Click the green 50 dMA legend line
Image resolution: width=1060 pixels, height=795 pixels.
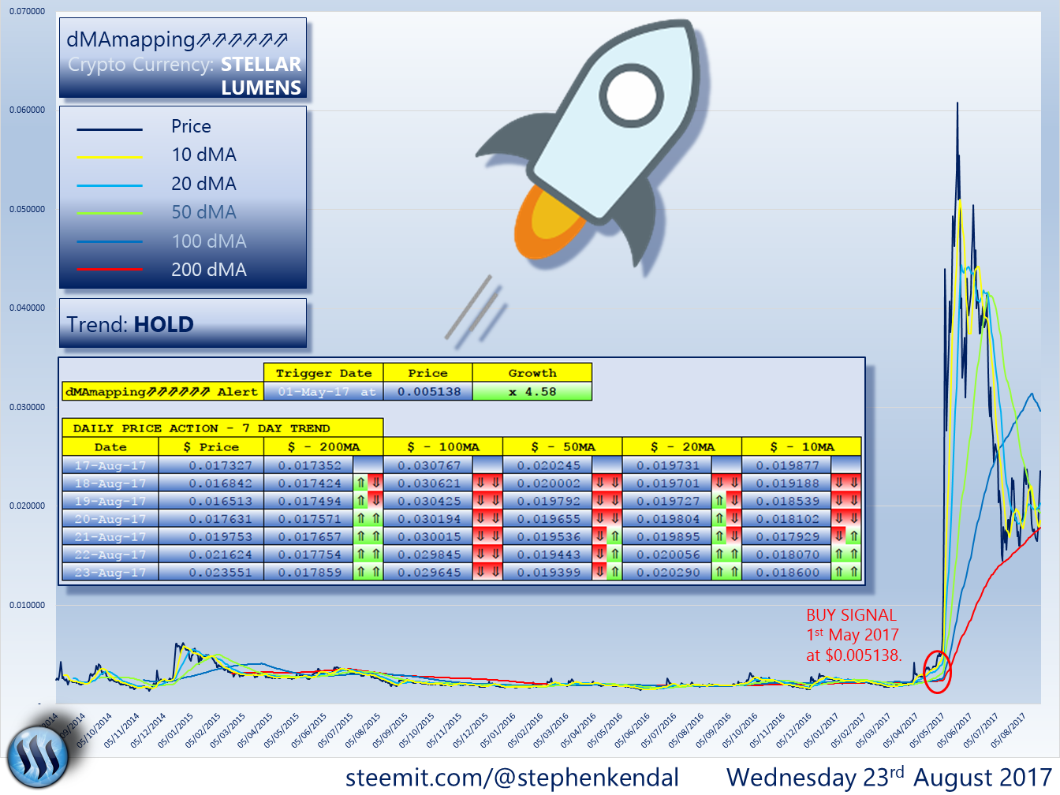click(110, 214)
